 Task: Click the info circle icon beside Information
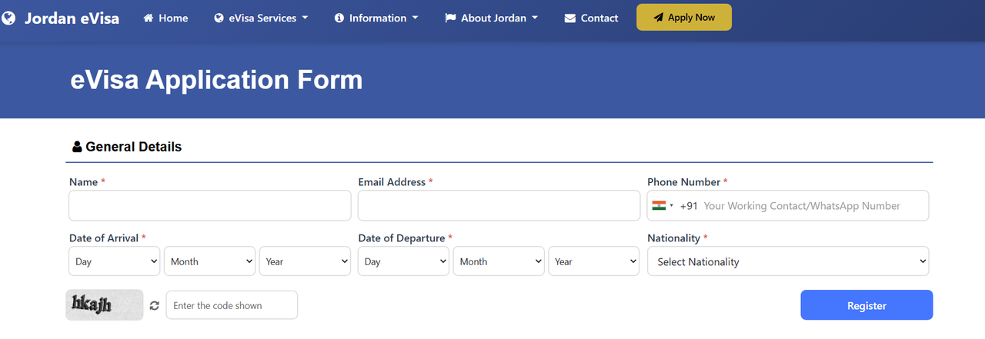click(339, 18)
